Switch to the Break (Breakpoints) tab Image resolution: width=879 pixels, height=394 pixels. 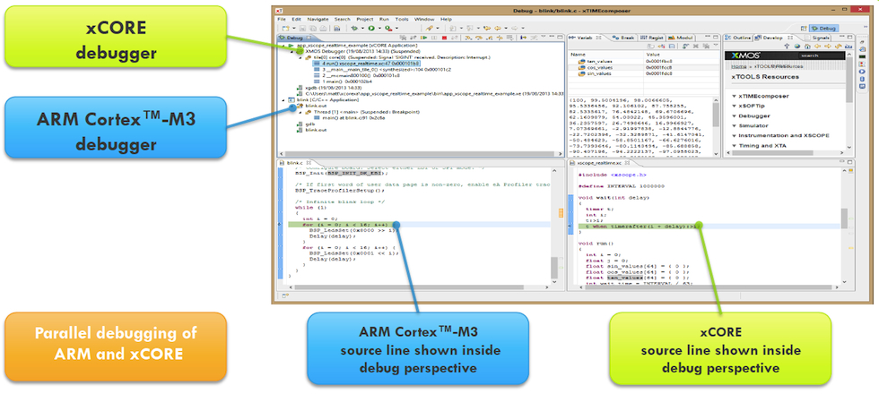coord(624,38)
